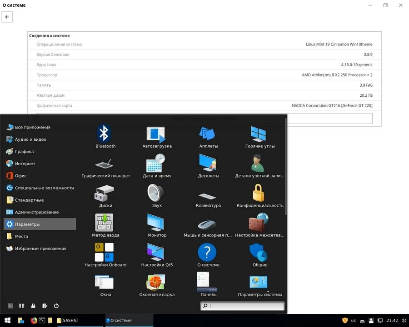This screenshot has height=327, width=409.
Task: Open Монитор display settings
Action: pos(157,226)
